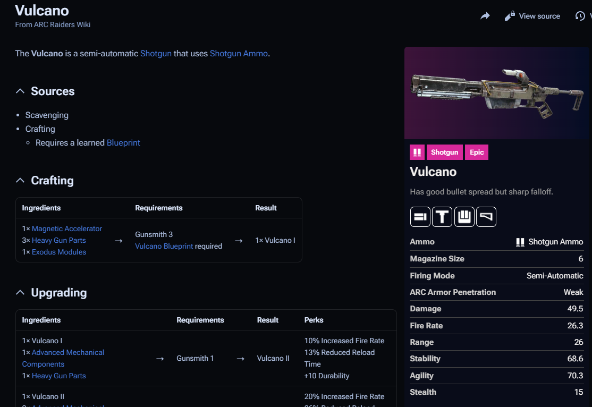Click the pink Shotgun category tag
This screenshot has width=592, height=407.
pyautogui.click(x=444, y=152)
